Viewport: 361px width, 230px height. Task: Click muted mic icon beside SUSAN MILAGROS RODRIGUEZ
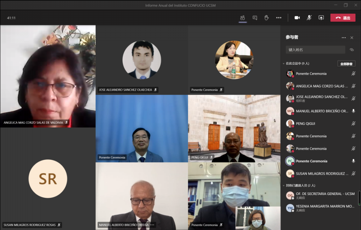[353, 173]
